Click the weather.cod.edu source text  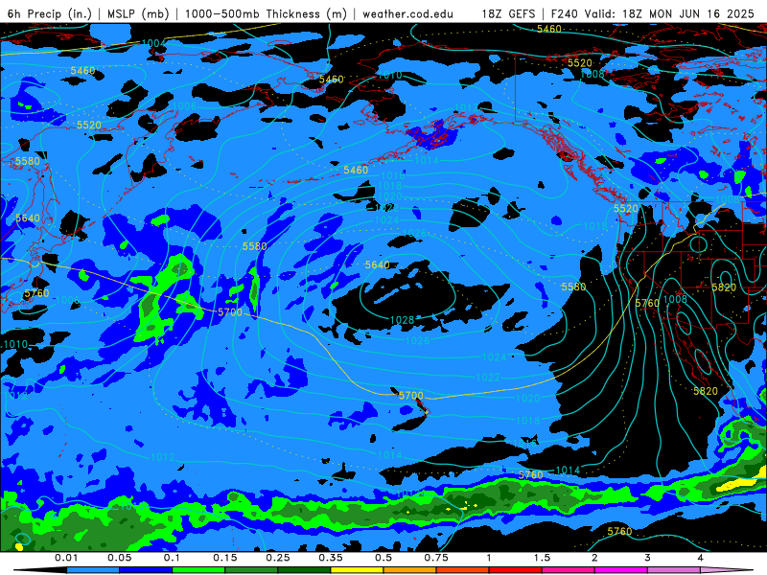[408, 13]
